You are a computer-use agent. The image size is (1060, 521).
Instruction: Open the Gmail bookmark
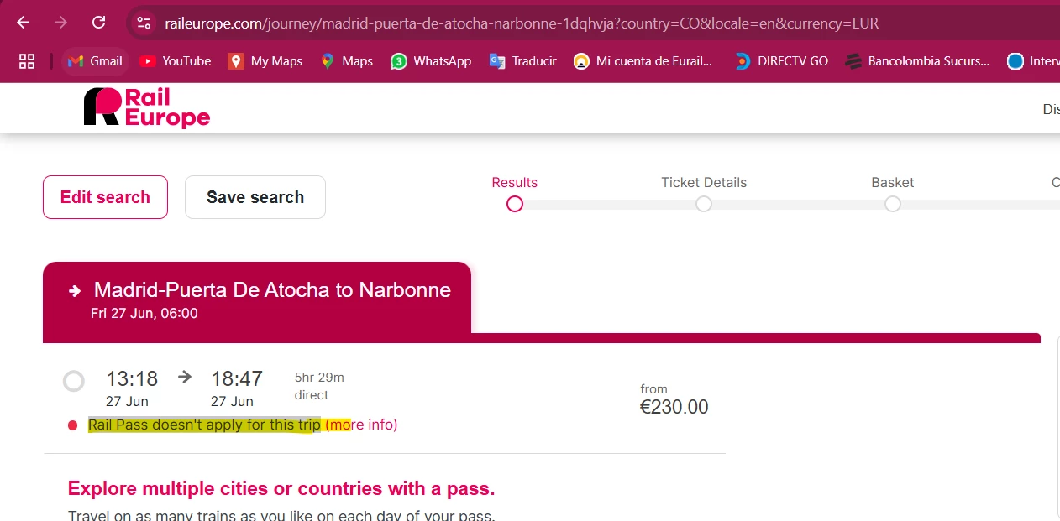pyautogui.click(x=95, y=60)
